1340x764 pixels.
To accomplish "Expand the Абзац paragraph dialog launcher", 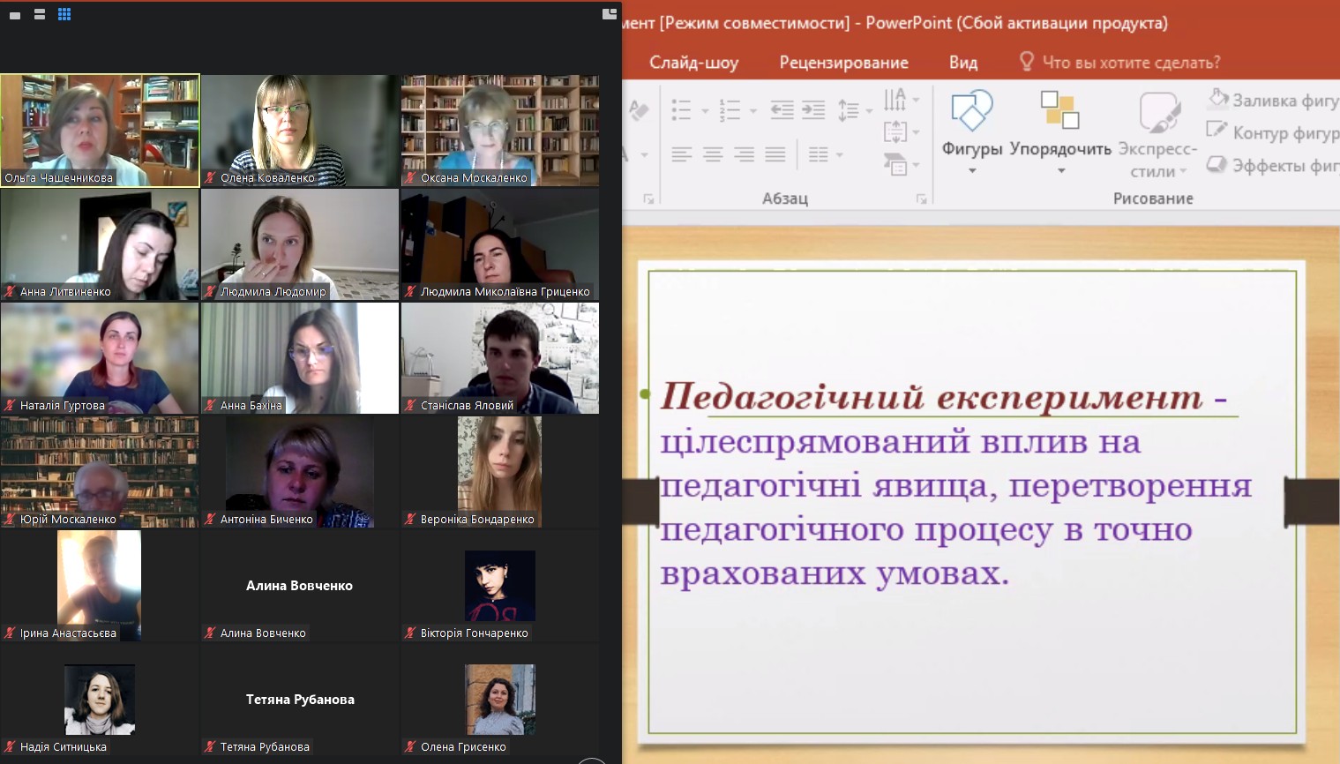I will click(x=921, y=199).
